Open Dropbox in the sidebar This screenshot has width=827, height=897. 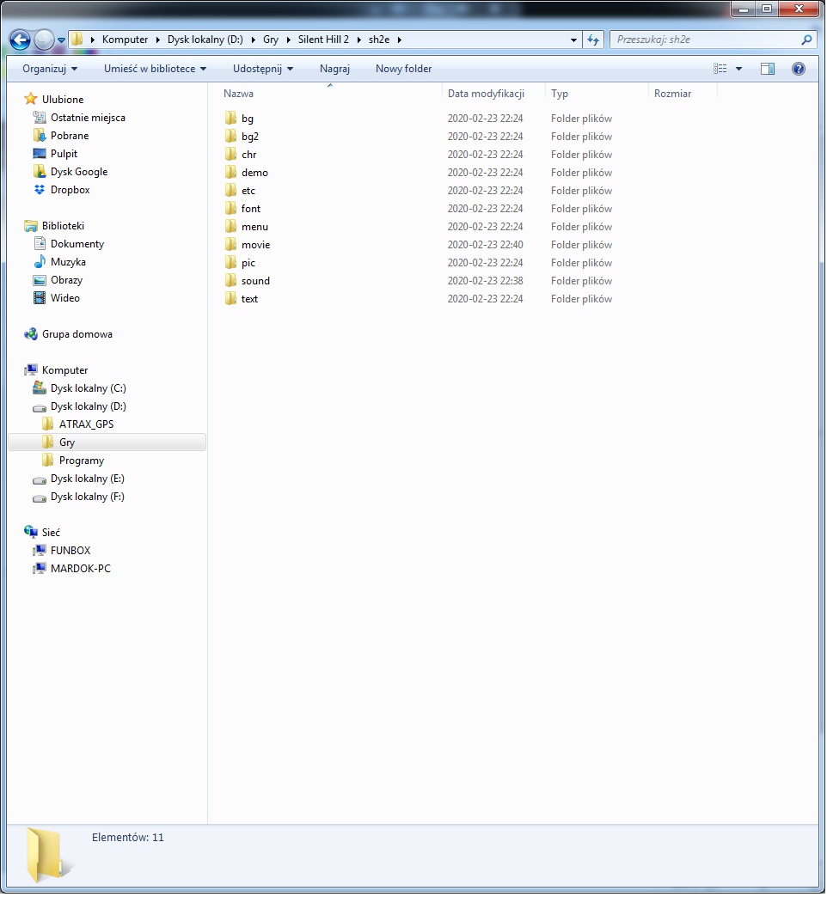(x=70, y=189)
